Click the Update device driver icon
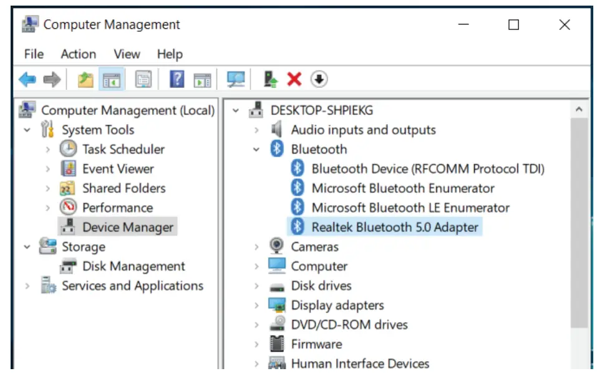Screen dimensions: 597x376 click(271, 79)
